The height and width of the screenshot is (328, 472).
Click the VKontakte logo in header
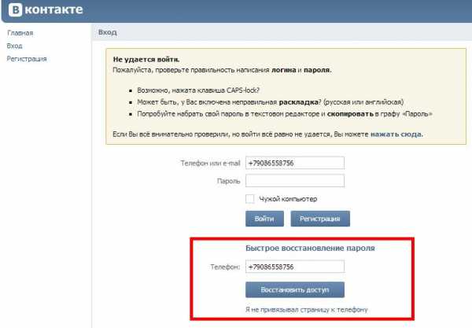pos(46,9)
